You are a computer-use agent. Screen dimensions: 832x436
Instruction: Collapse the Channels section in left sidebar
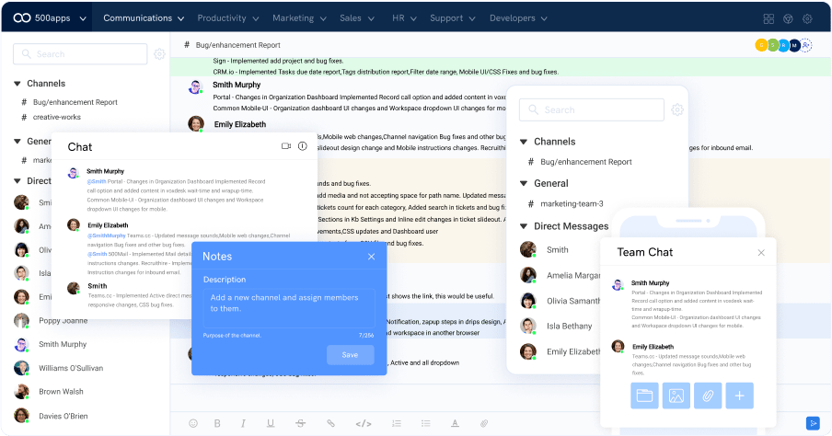click(x=17, y=83)
